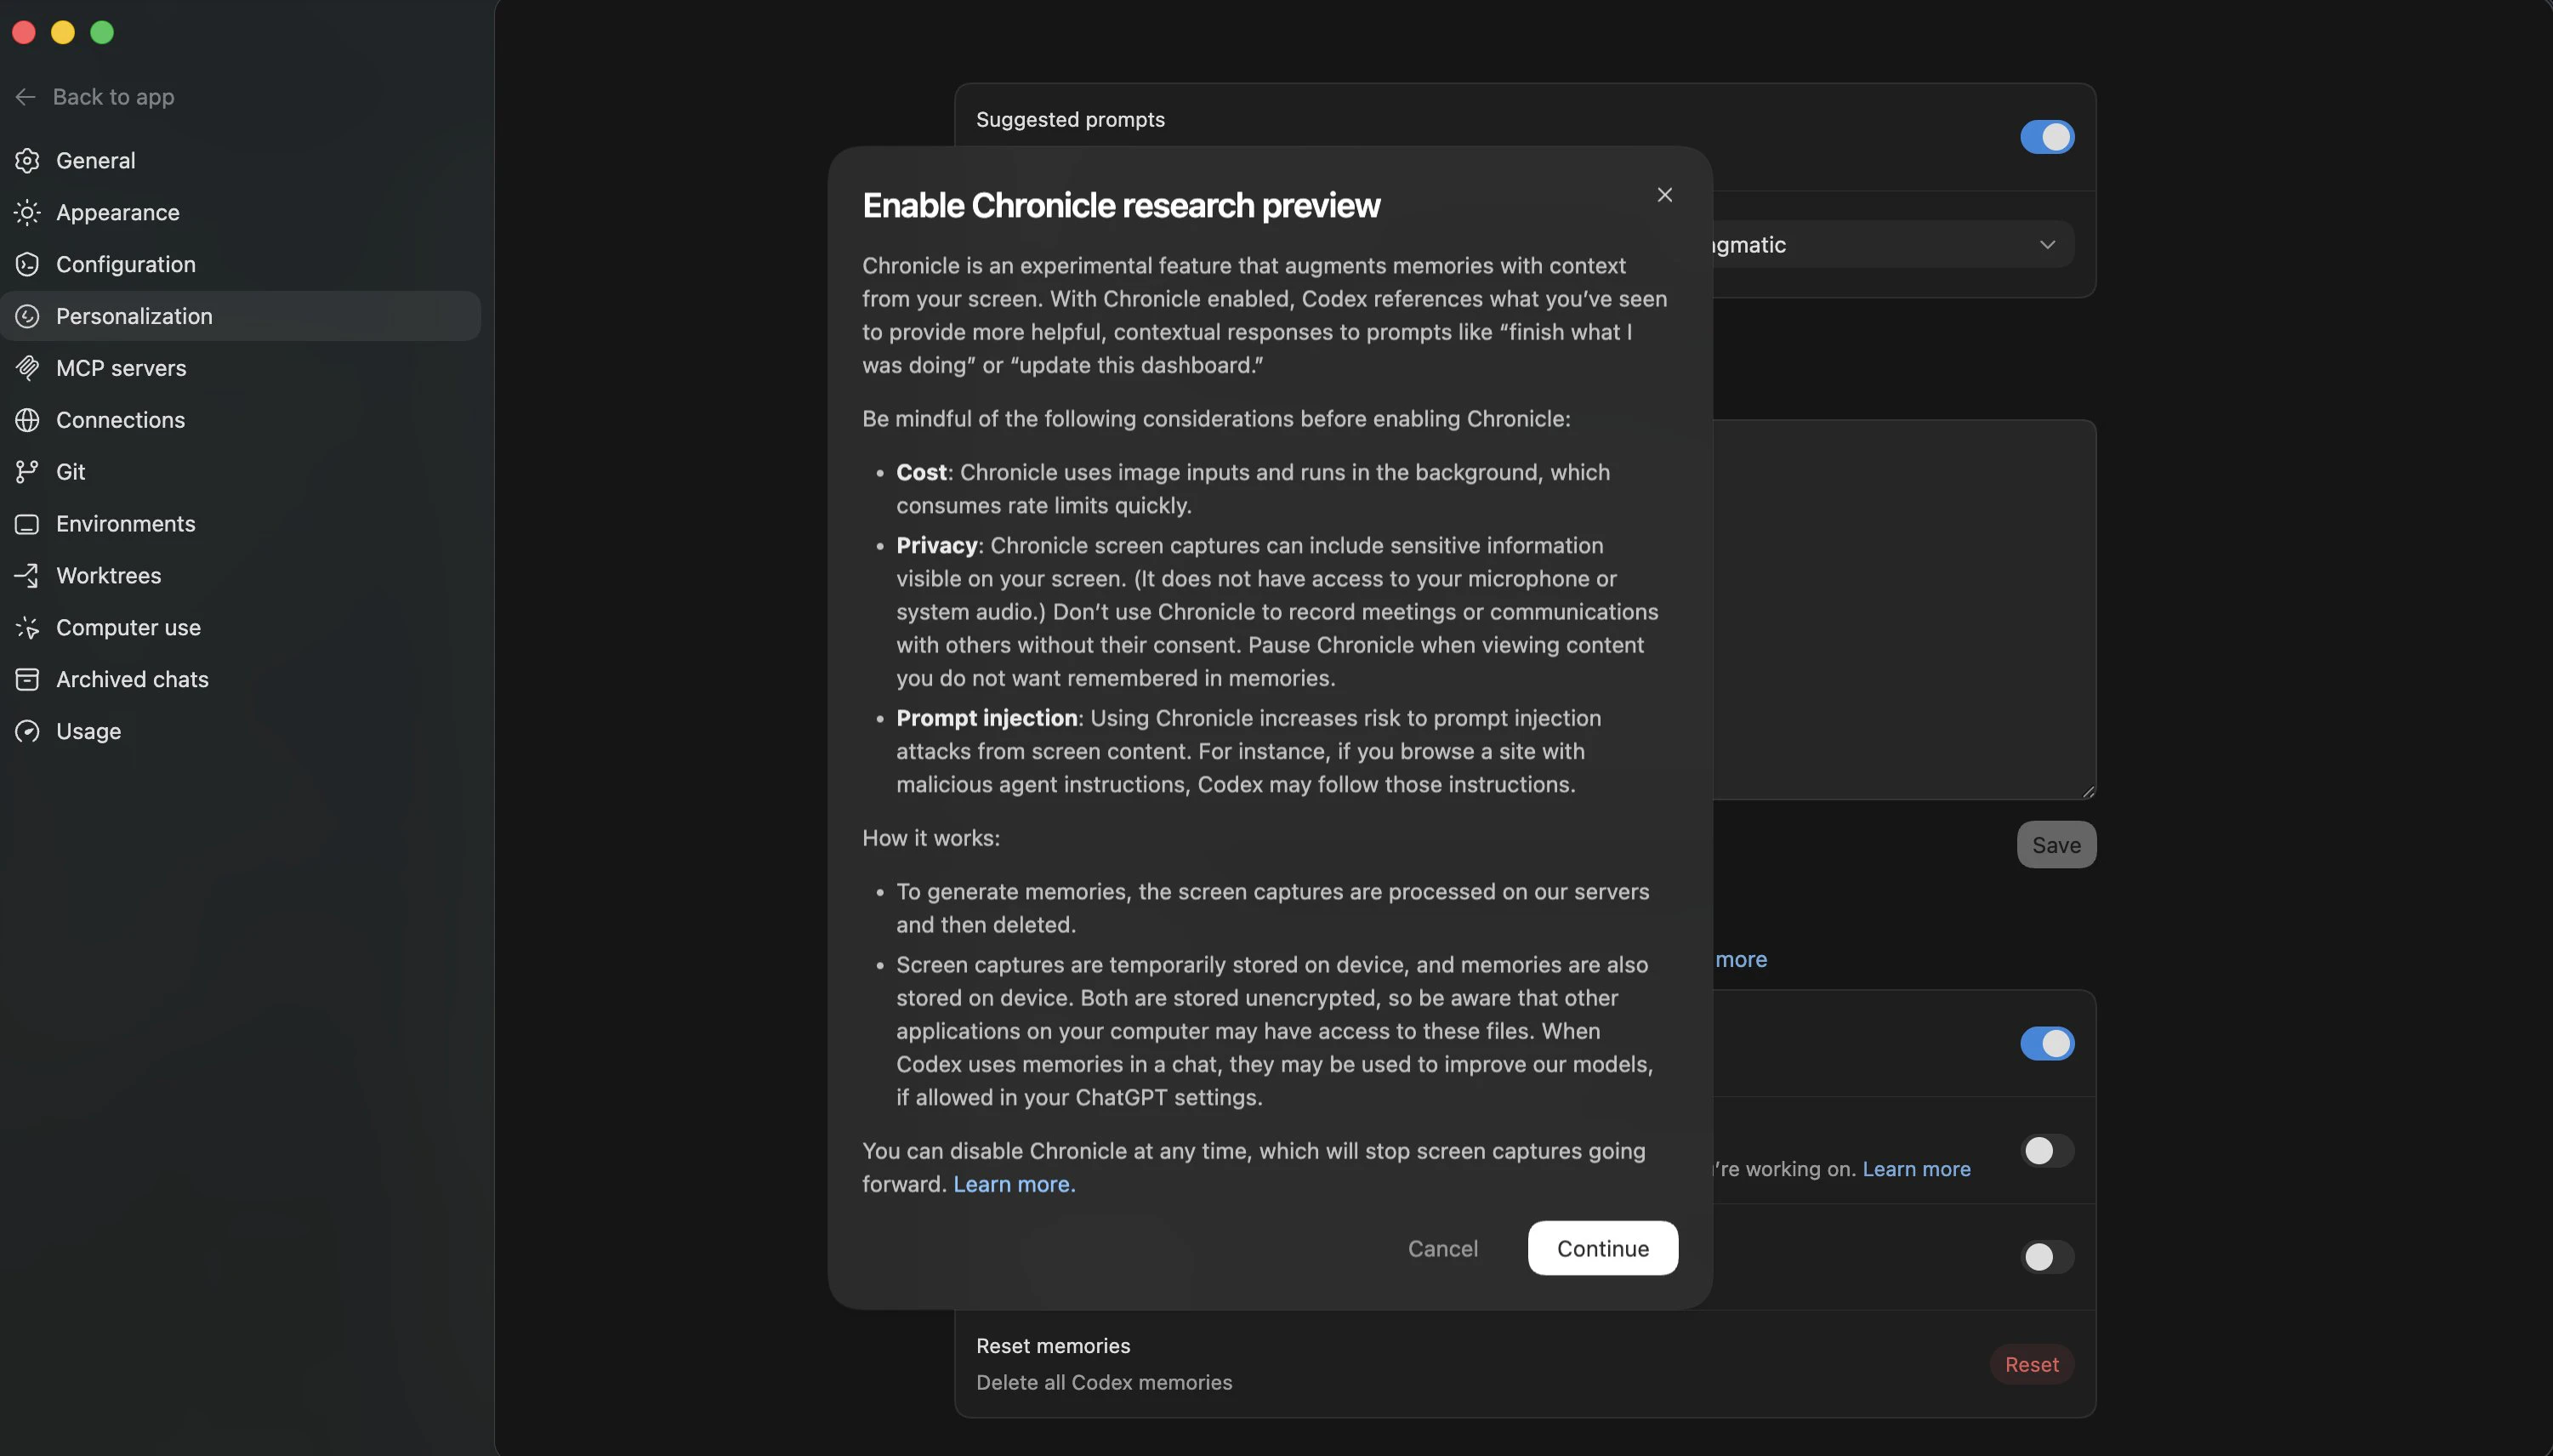View Archived chats
The height and width of the screenshot is (1456, 2553).
(131, 679)
